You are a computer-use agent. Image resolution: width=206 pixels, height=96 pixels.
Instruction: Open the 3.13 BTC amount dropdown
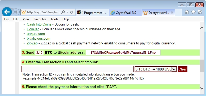point(174,69)
